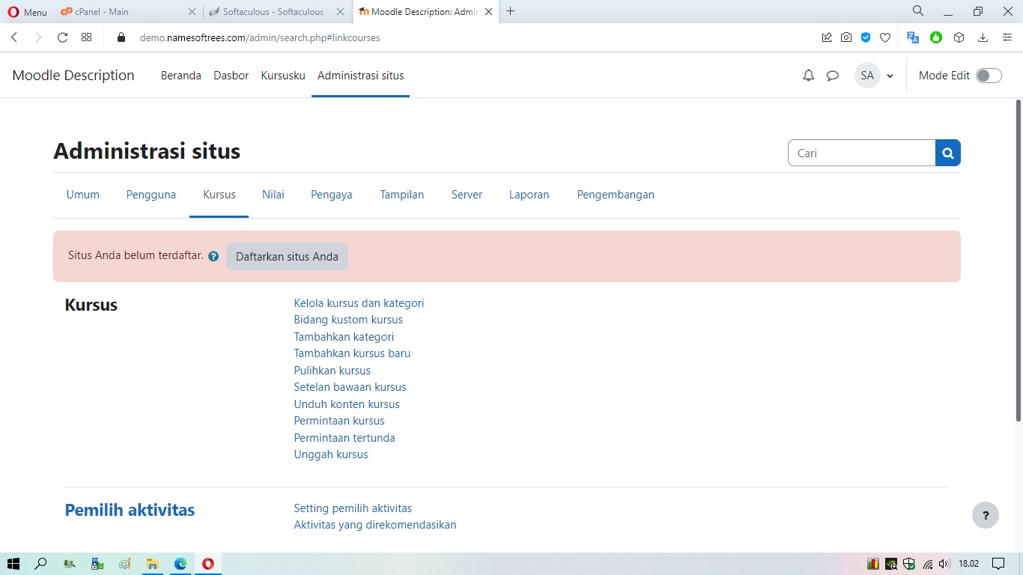Switch to the cPanel - Main browser tab
Viewport: 1023px width, 575px height.
pos(127,11)
